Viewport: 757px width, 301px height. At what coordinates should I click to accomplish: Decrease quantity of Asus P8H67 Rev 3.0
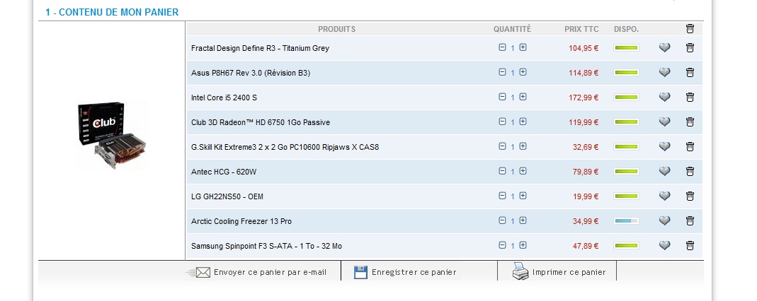(x=502, y=72)
